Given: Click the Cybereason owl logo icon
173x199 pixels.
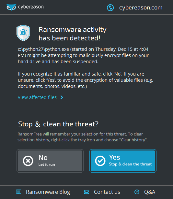Looking at the screenshot, I should (x=11, y=7).
